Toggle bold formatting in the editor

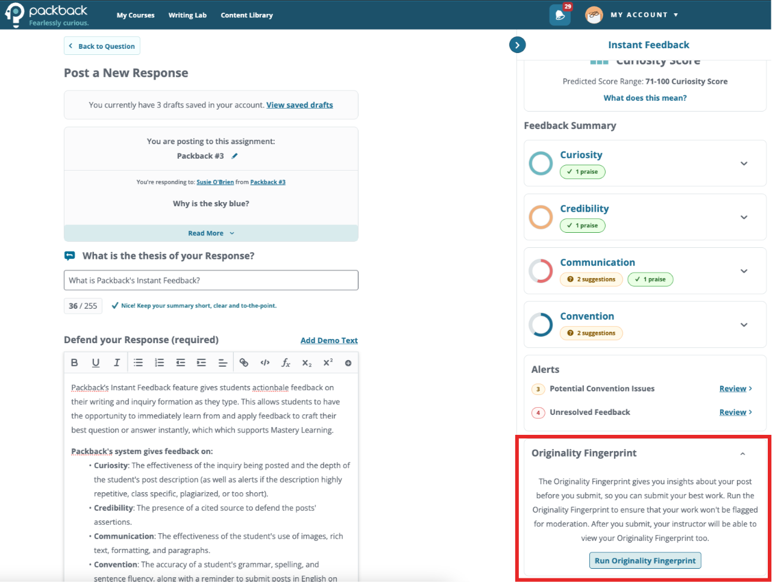tap(75, 362)
